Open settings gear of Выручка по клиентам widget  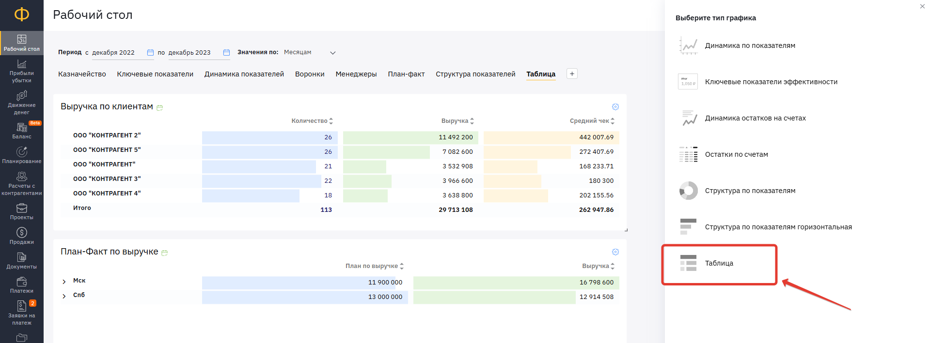(615, 106)
